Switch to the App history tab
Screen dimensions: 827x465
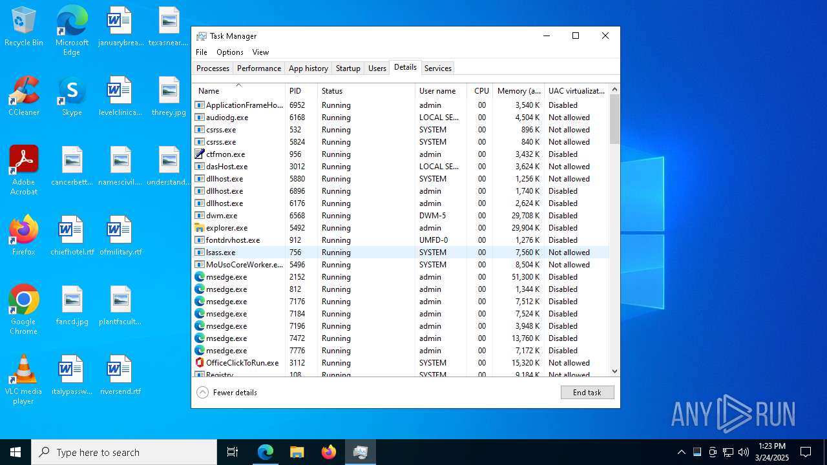coord(308,68)
